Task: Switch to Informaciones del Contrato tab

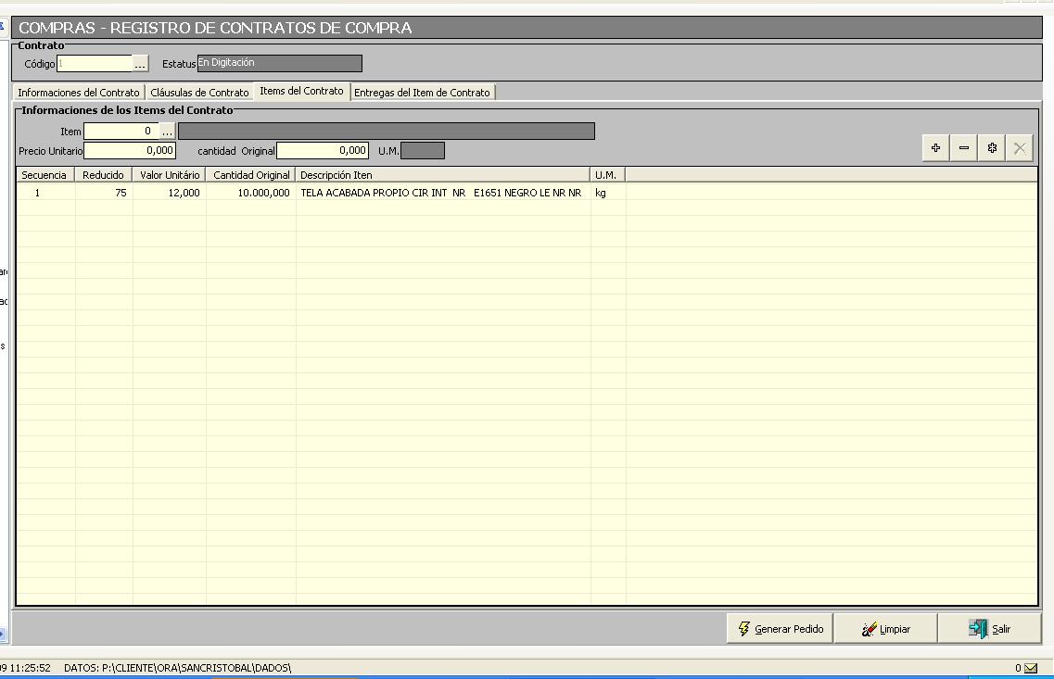Action: point(79,93)
